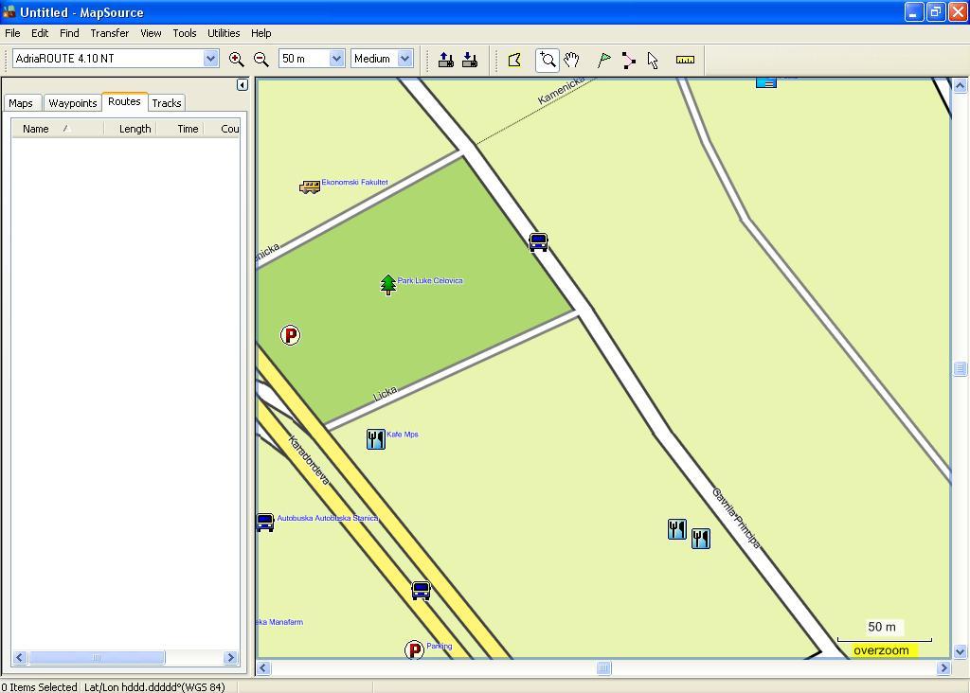
Task: Expand the 50 m zoom scale dropdown
Action: click(336, 59)
